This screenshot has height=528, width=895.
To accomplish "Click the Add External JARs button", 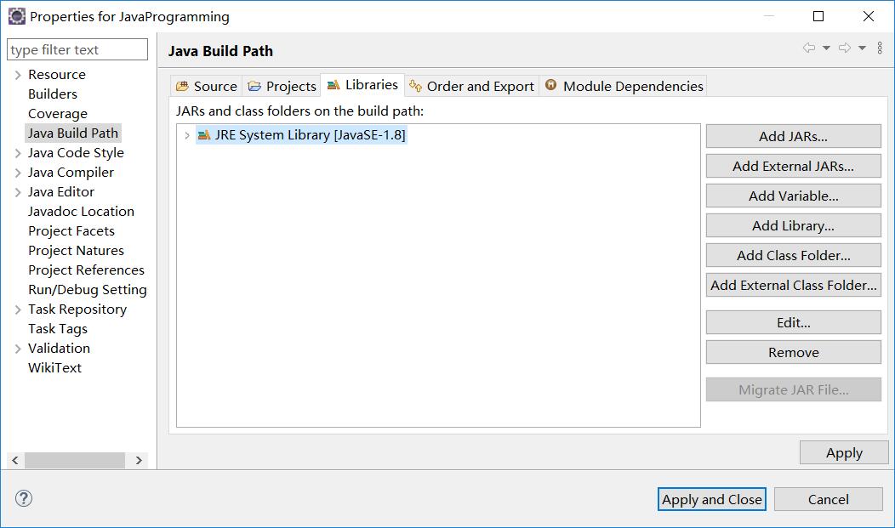I will click(x=793, y=166).
